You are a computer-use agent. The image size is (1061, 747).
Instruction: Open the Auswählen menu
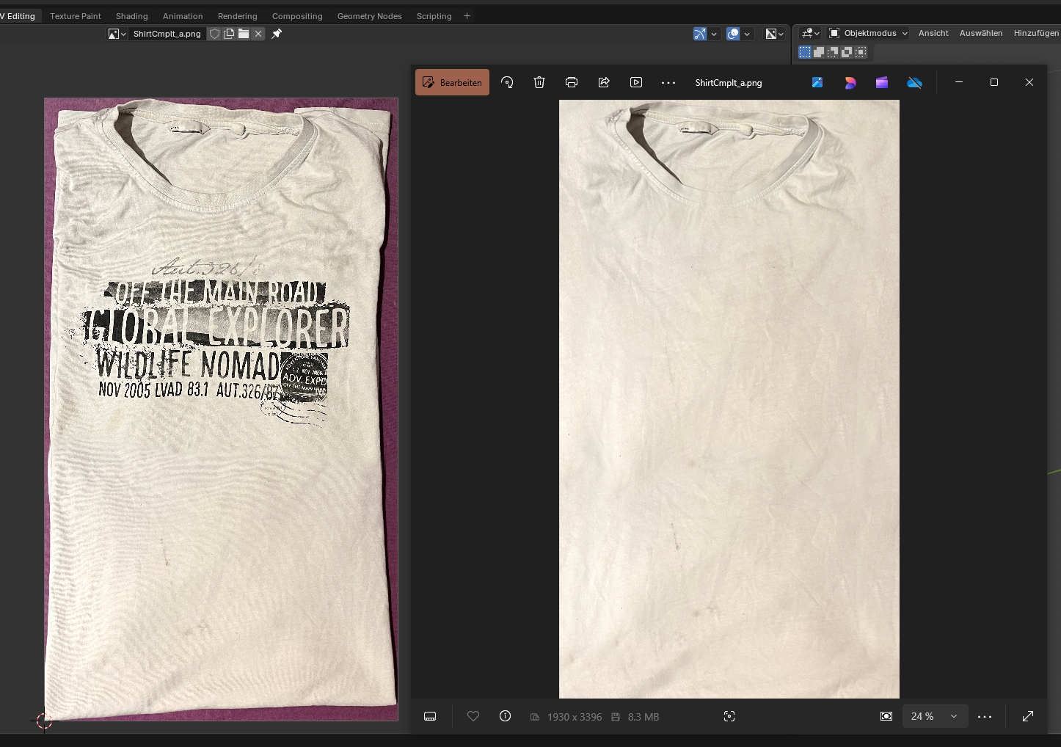pyautogui.click(x=980, y=33)
